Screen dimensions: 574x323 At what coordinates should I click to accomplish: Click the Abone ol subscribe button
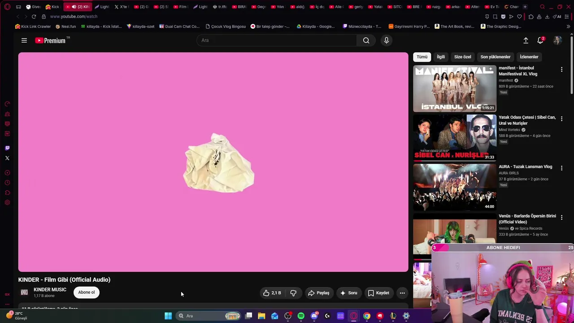pos(87,292)
